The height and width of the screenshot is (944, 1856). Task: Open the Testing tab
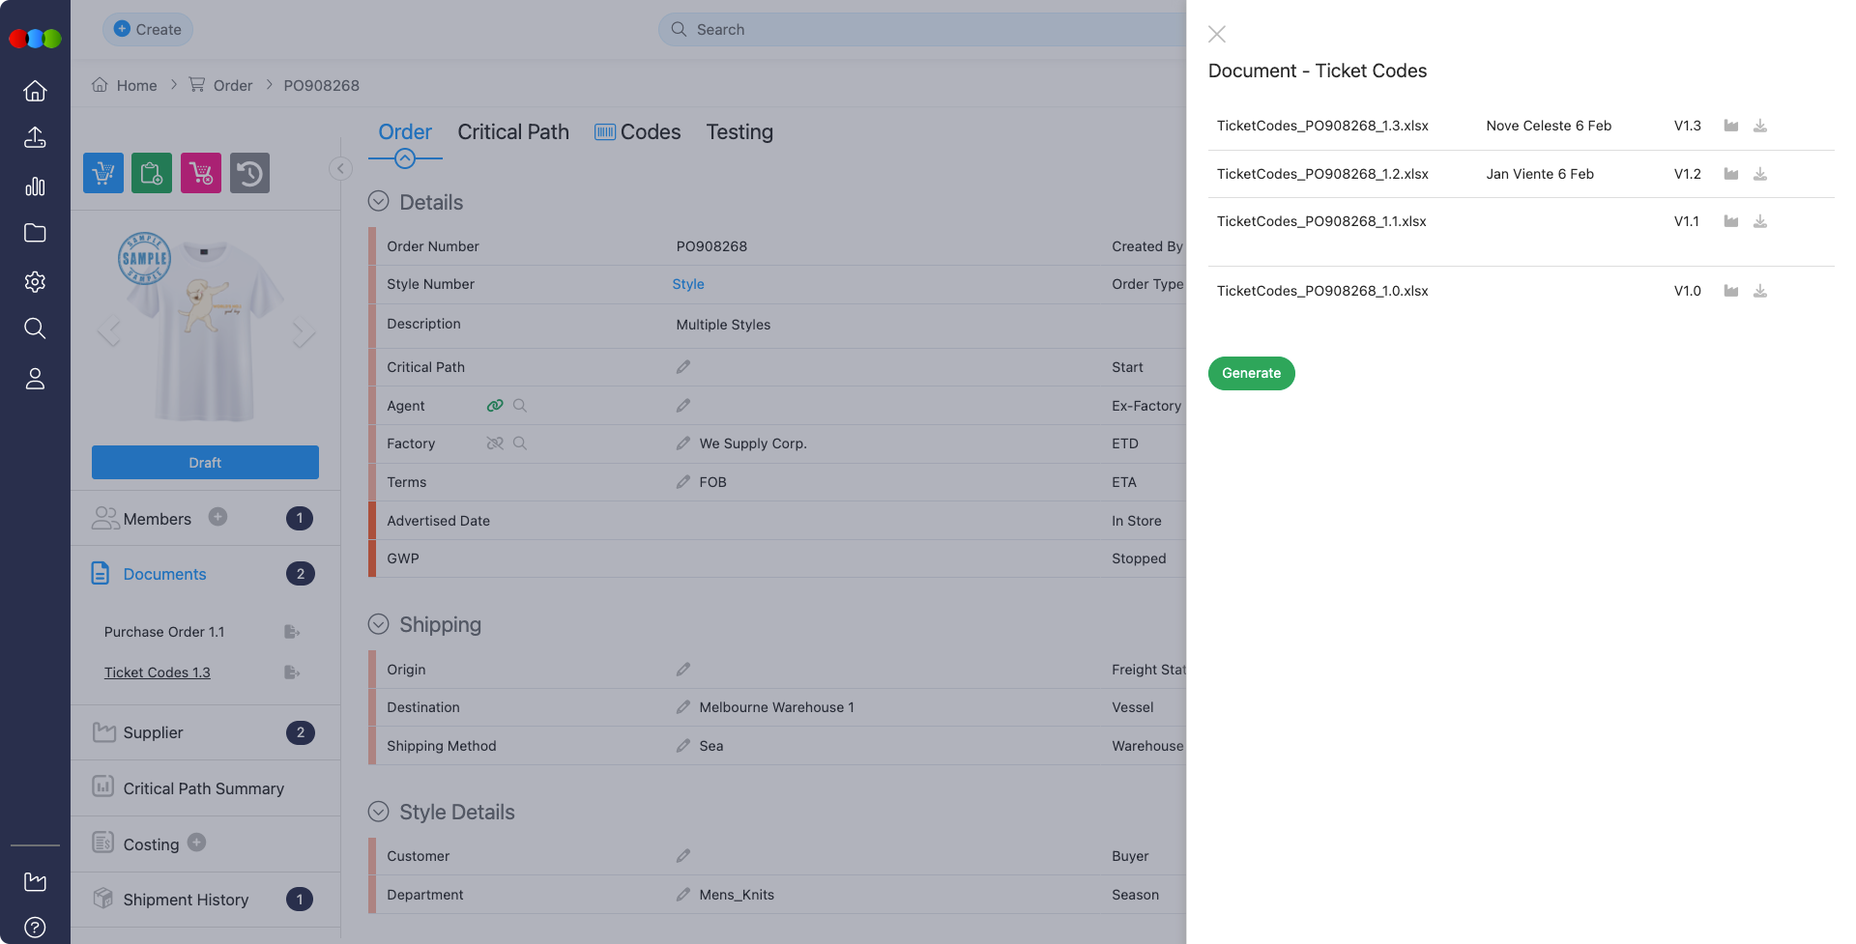coord(739,132)
